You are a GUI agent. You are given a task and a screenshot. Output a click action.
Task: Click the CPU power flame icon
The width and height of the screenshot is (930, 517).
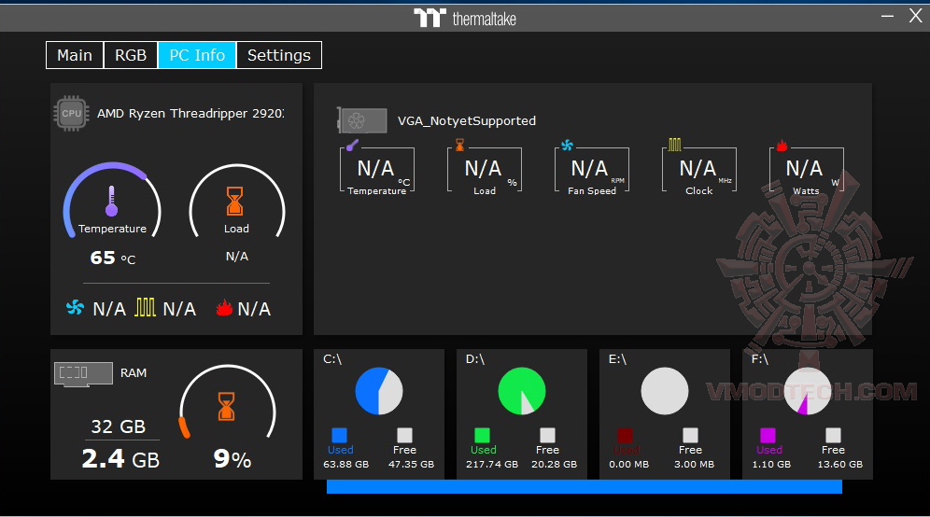(x=224, y=307)
